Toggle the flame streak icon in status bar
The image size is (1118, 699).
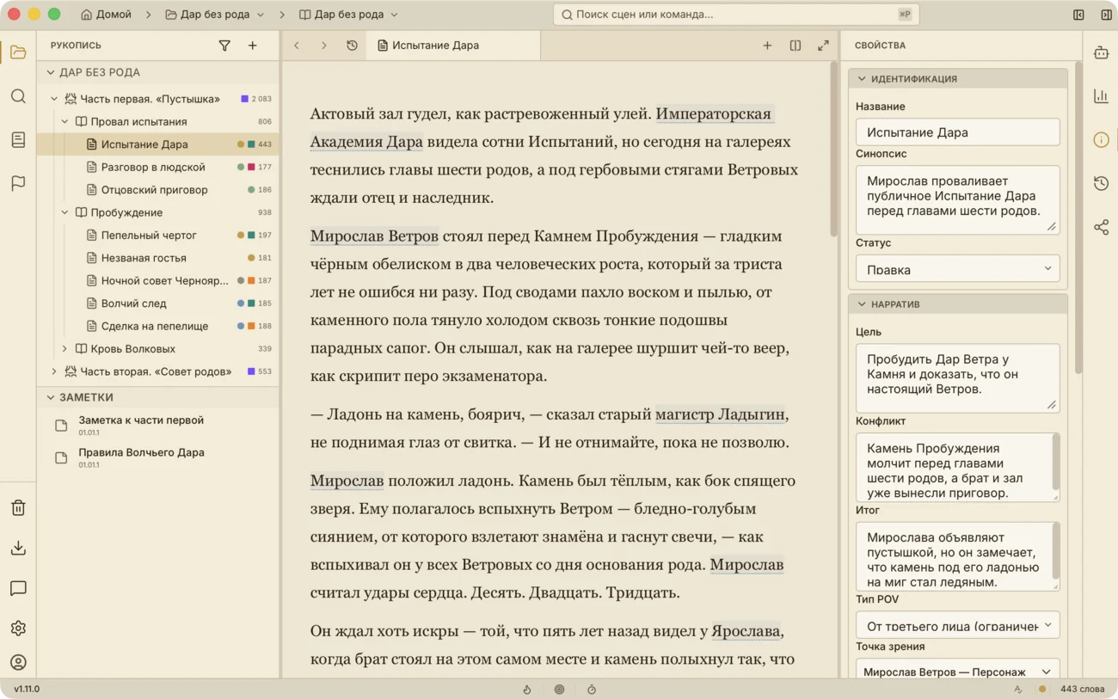(x=527, y=690)
